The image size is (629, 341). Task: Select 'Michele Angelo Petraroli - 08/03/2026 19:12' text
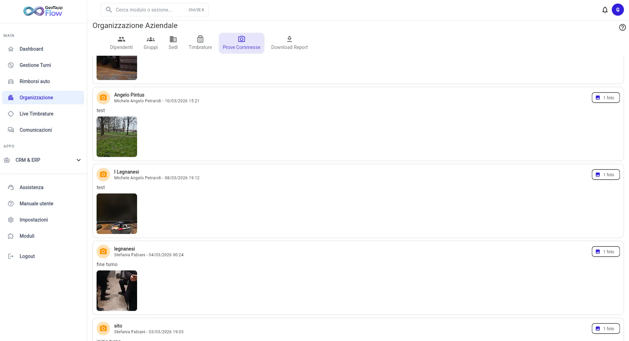click(x=157, y=178)
